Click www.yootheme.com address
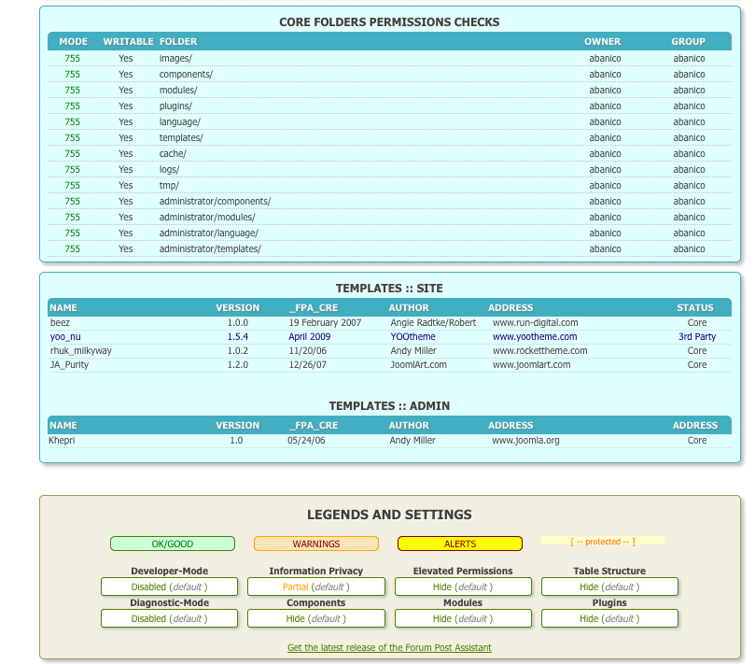This screenshot has height=664, width=755. pyautogui.click(x=535, y=336)
